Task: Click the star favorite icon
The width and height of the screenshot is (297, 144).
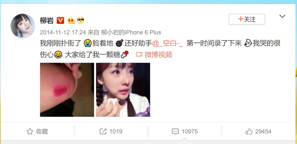Action: (x=30, y=132)
